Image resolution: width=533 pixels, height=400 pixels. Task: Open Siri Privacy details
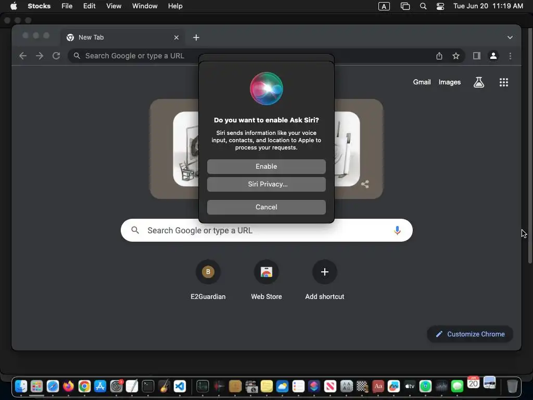(266, 184)
